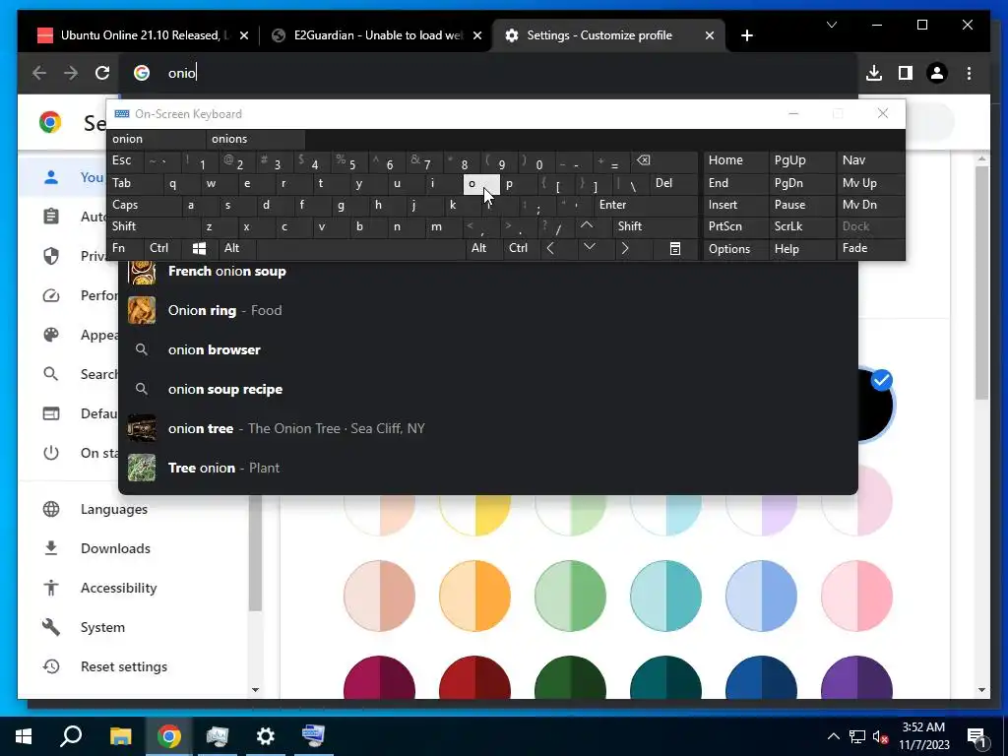Open Windows Settings gear on taskbar
1008x756 pixels.
pos(265,736)
